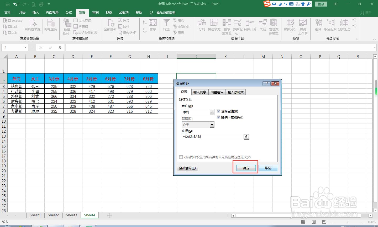This screenshot has height=227, width=378.
Task: Select column M header
Action: (x=263, y=56)
